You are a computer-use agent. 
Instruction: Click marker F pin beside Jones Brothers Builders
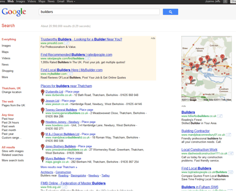click(43, 147)
